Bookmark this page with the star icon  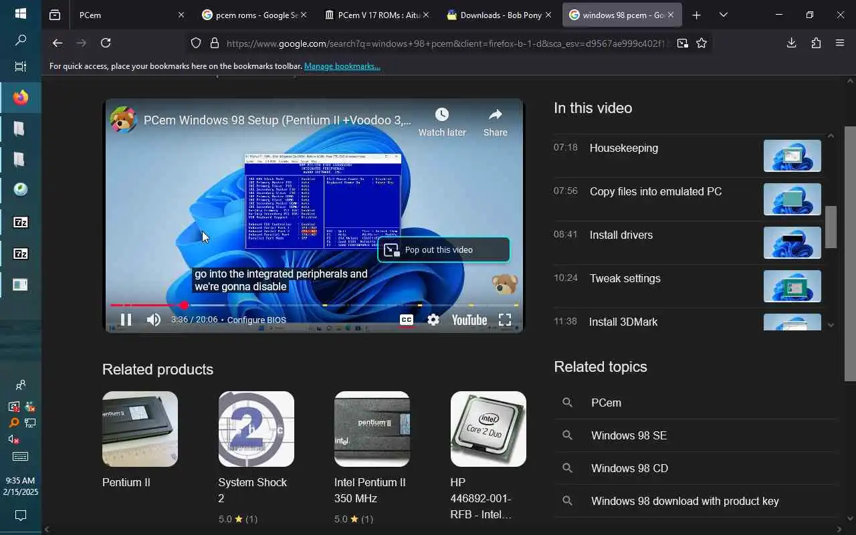(x=702, y=43)
